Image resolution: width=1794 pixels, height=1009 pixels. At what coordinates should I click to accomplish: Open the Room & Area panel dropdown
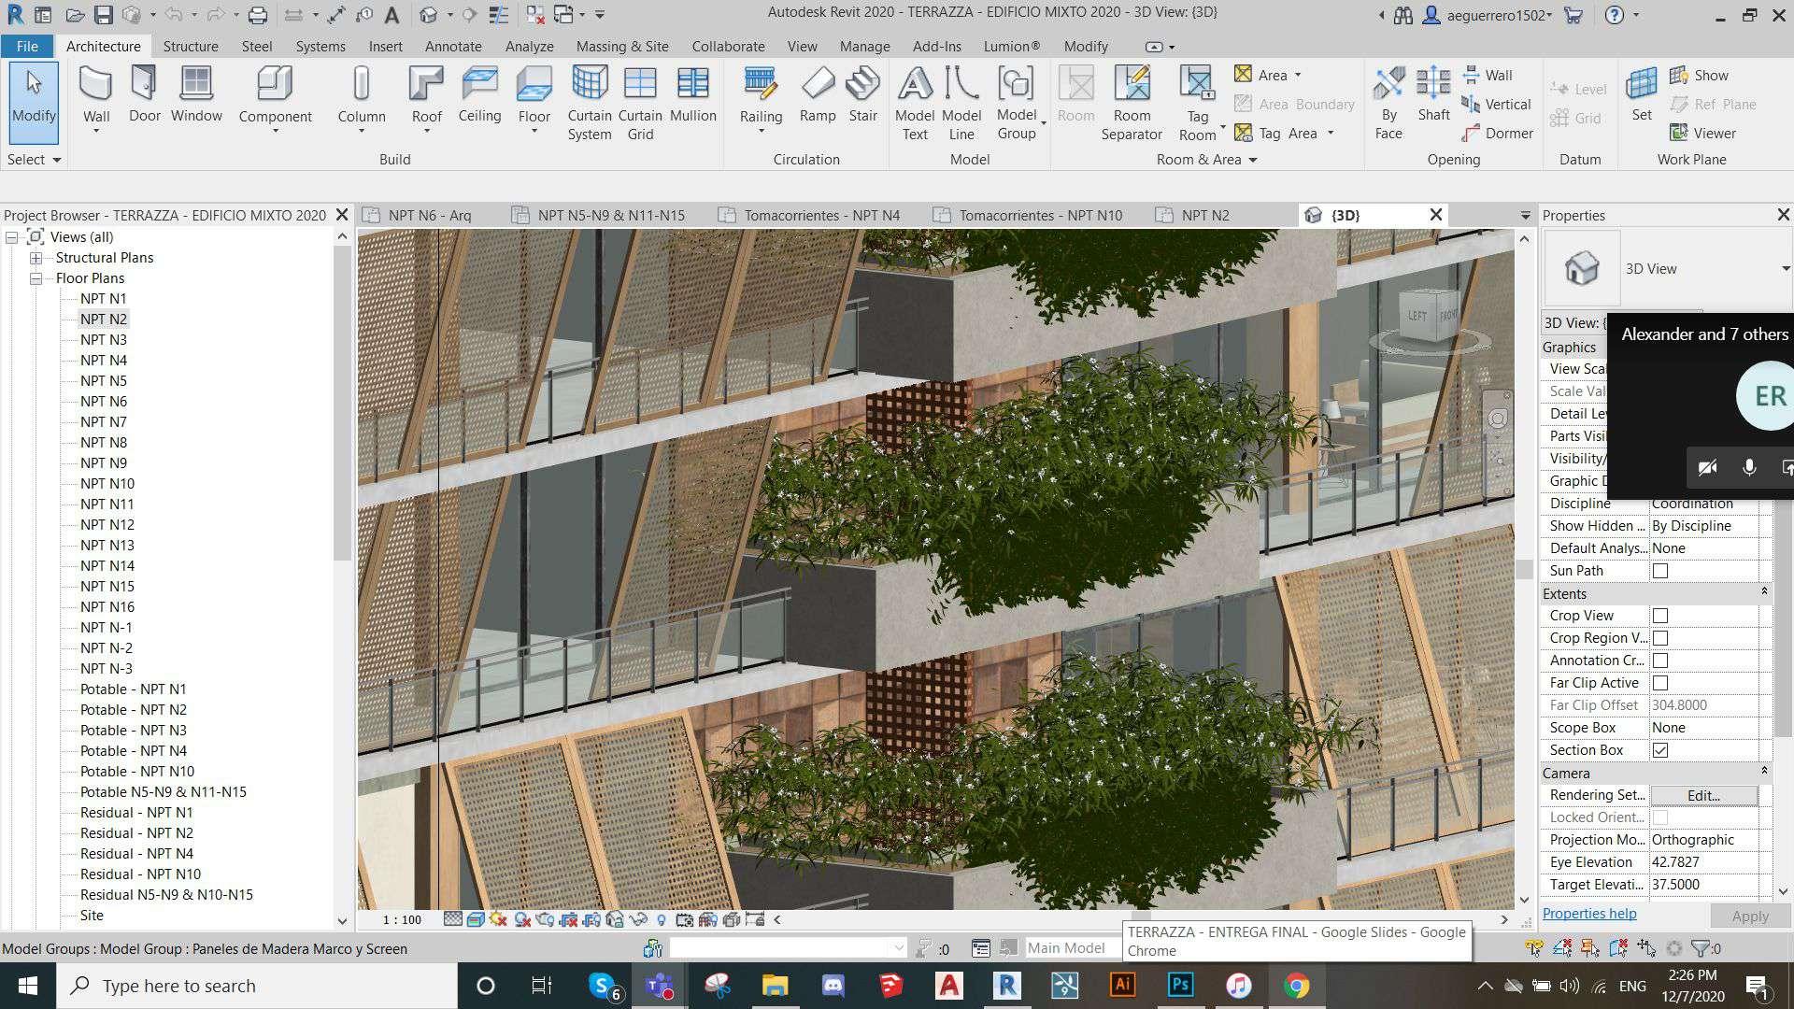pyautogui.click(x=1252, y=160)
